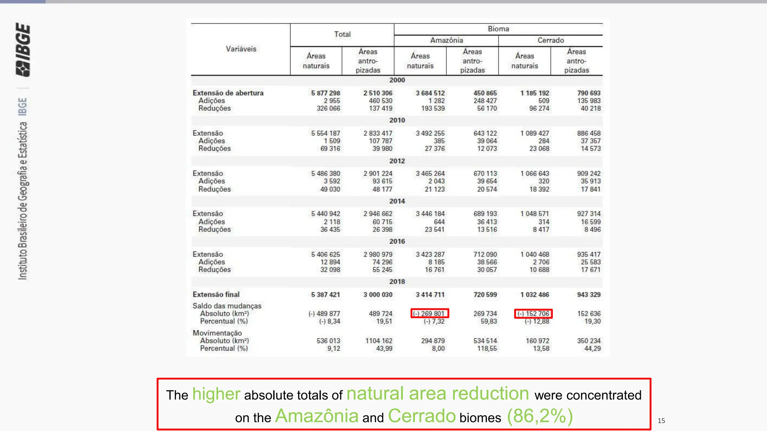Viewport: 767px width, 431px height.
Task: Click the value 1 185 192
Action: click(534, 93)
